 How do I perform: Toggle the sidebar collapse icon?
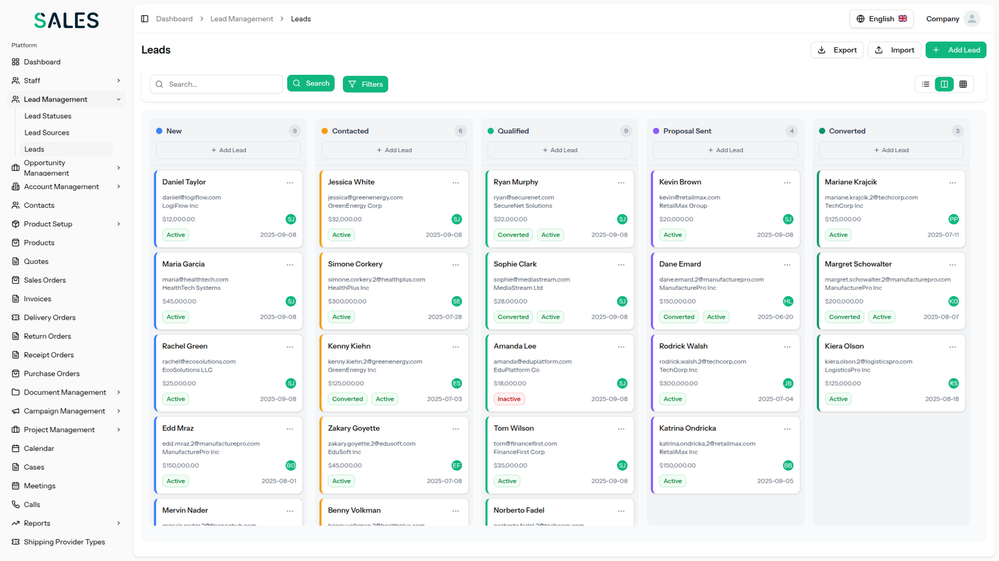point(145,19)
